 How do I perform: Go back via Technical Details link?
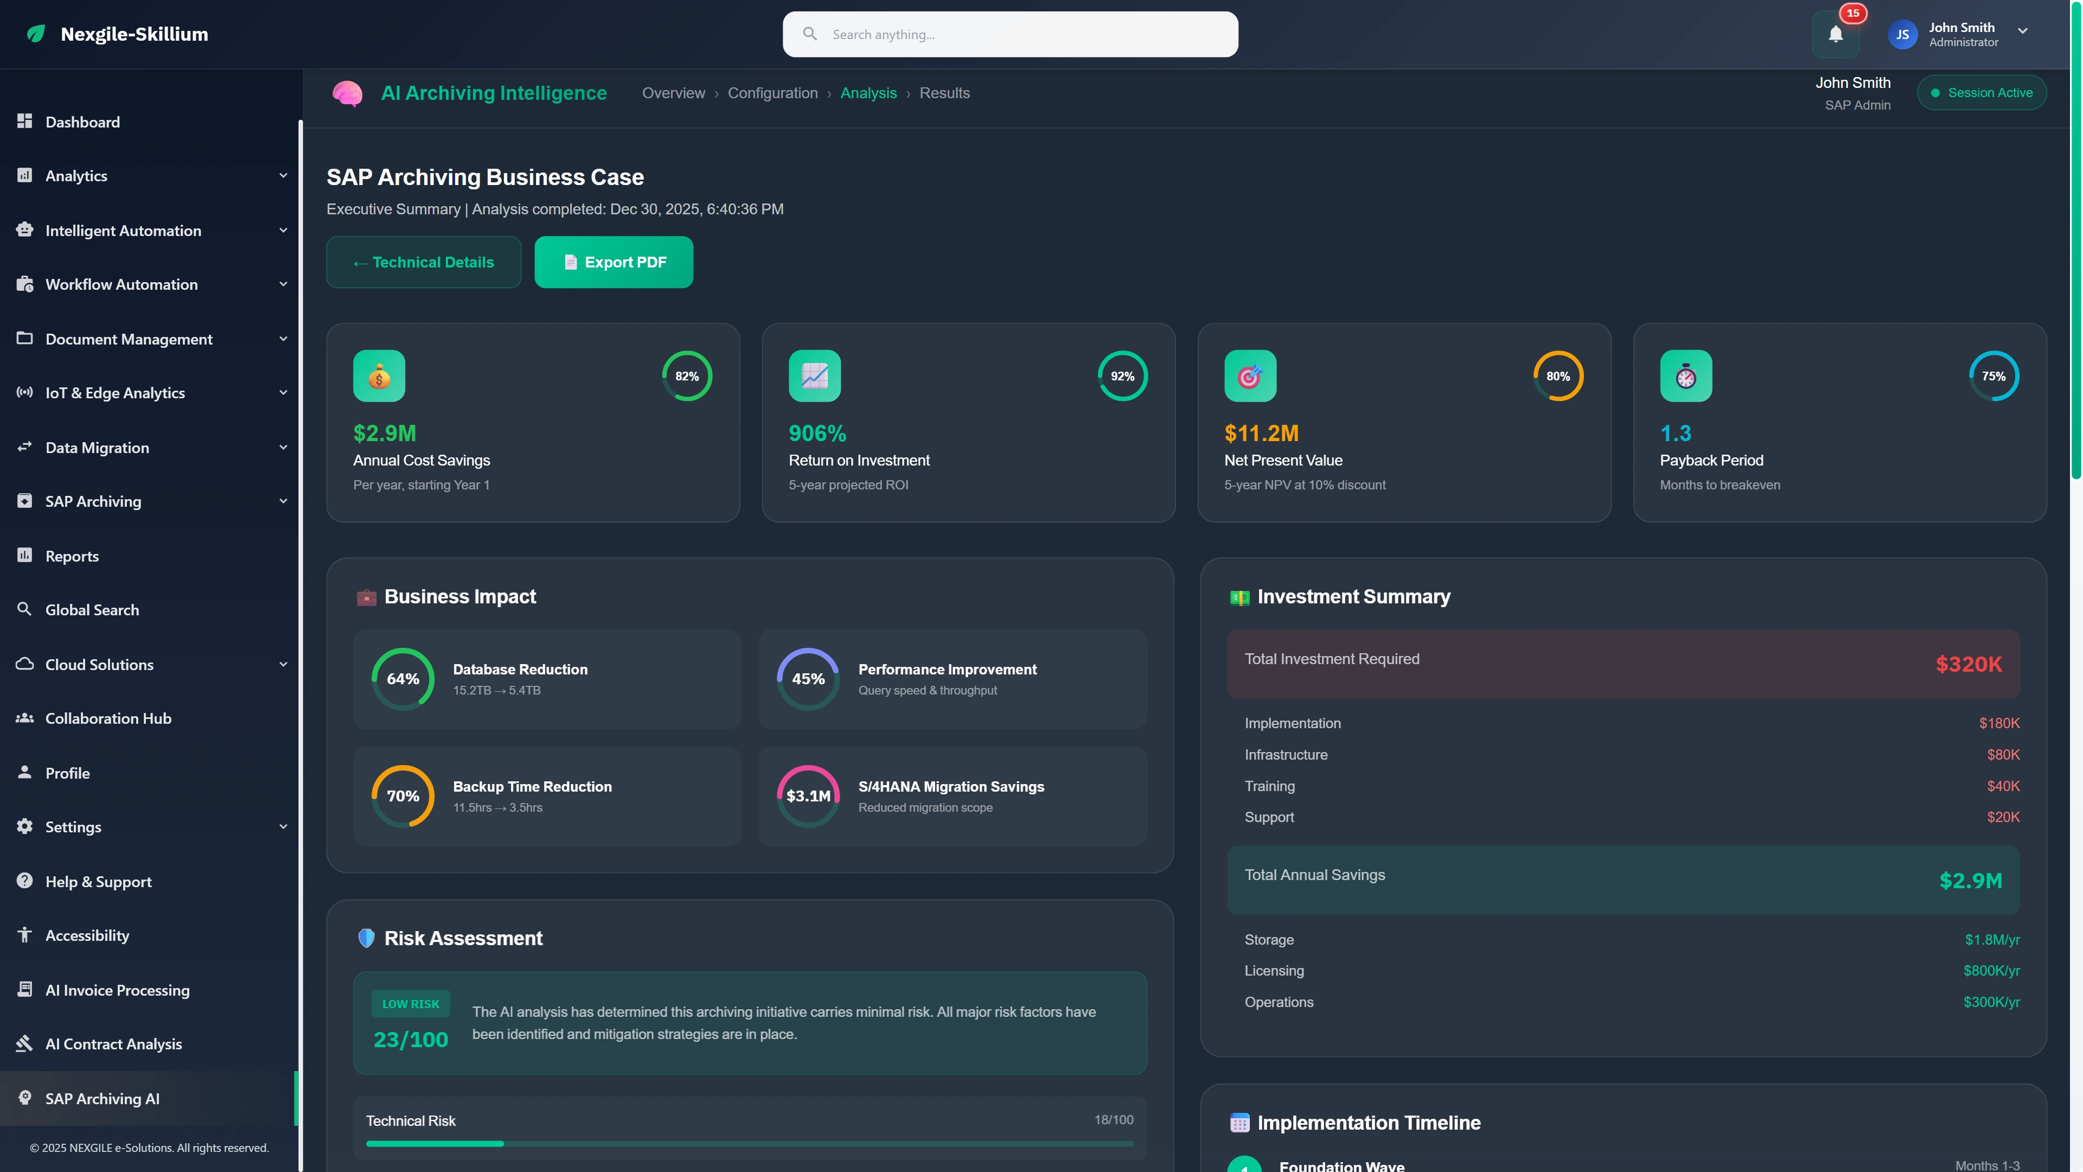point(424,261)
